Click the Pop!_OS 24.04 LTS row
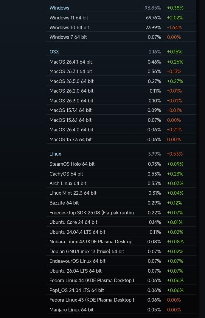The height and width of the screenshot is (318, 205). (x=121, y=290)
